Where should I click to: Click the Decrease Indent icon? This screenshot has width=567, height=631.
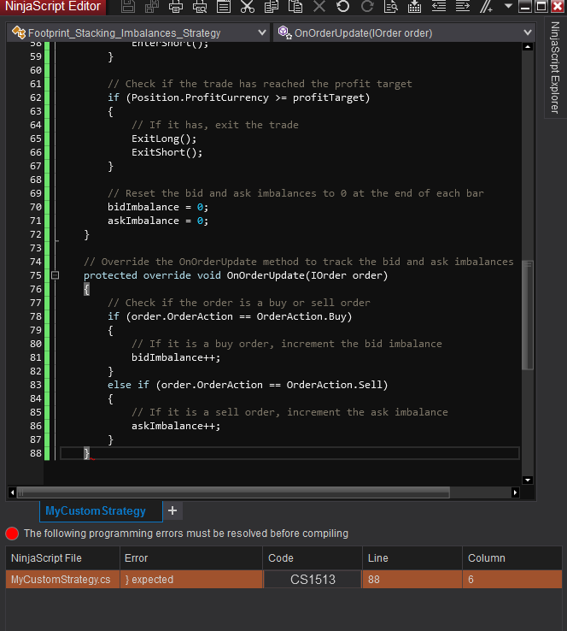(438, 7)
